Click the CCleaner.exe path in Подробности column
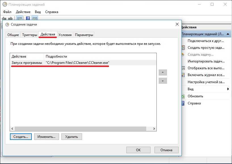This screenshot has height=164, width=232. (x=78, y=63)
